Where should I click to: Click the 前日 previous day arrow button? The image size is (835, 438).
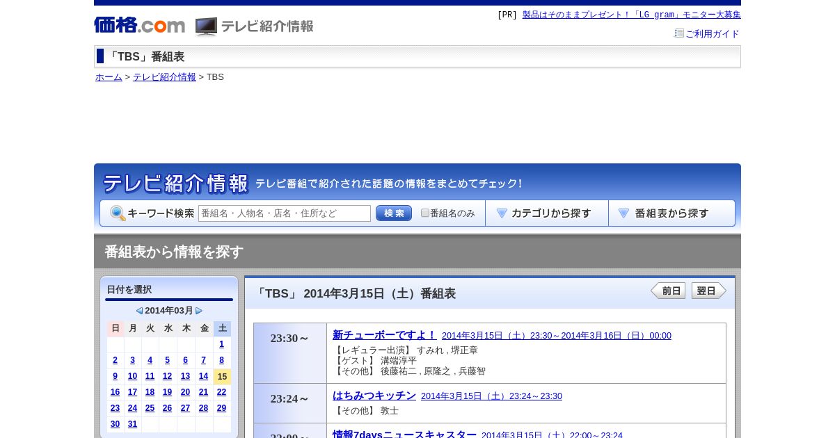point(668,291)
